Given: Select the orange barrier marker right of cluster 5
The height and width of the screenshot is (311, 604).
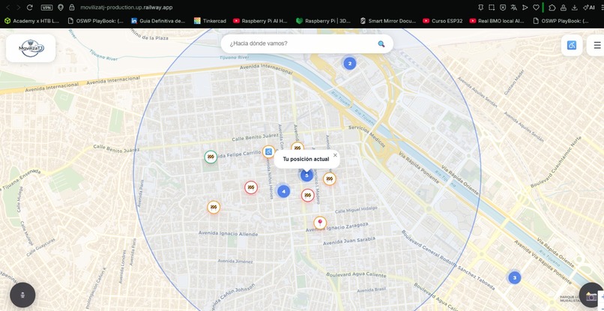Looking at the screenshot, I should (x=329, y=179).
